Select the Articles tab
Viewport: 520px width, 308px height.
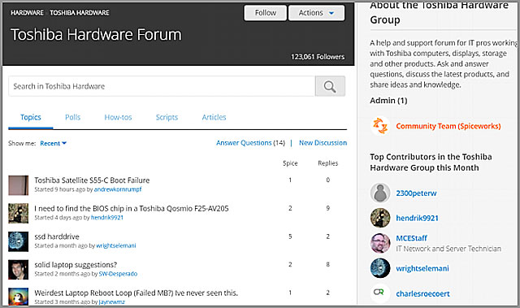214,117
